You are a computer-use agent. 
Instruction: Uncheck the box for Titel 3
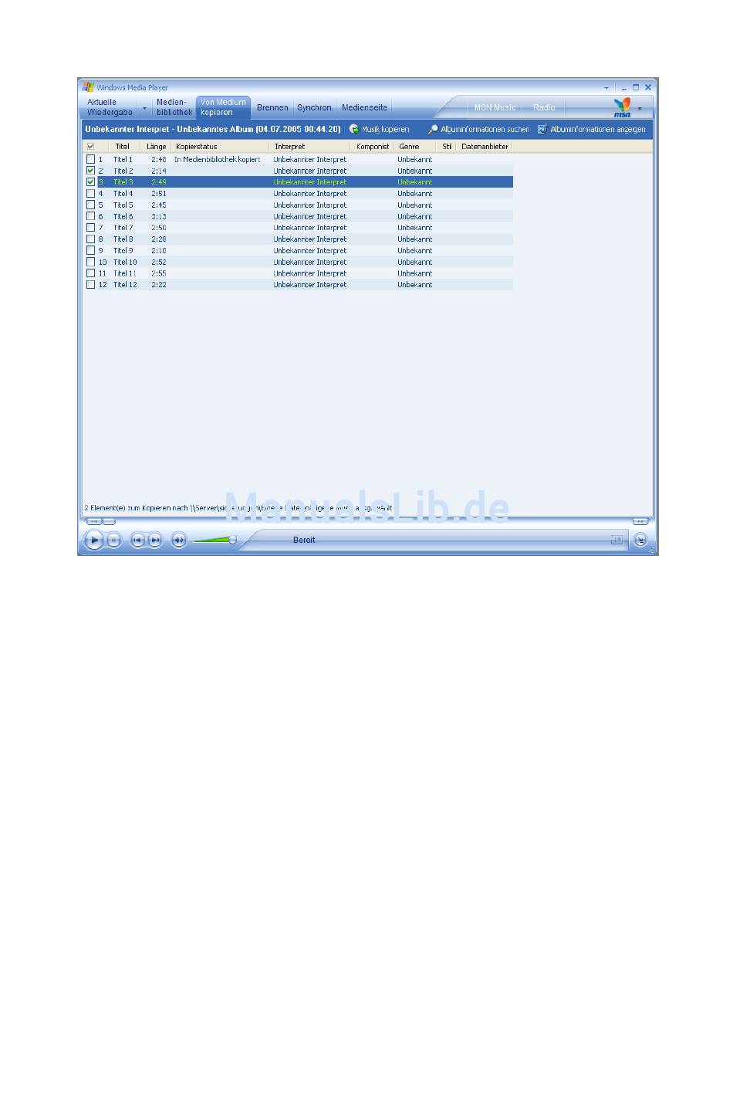coord(90,182)
